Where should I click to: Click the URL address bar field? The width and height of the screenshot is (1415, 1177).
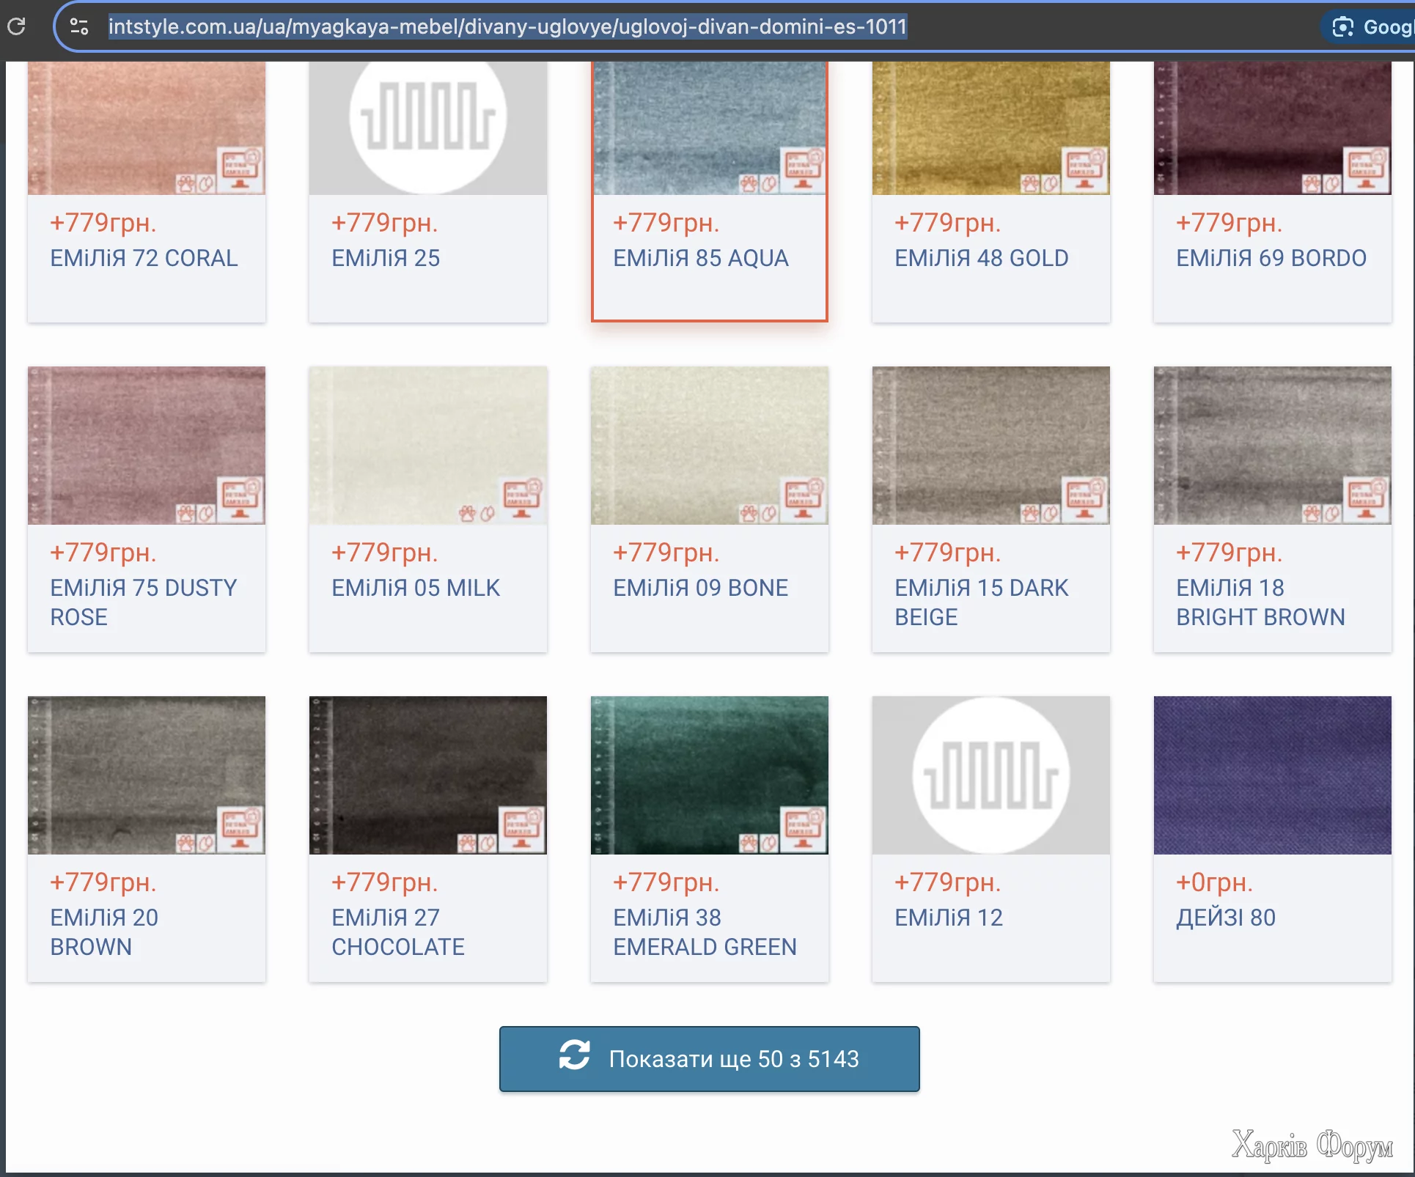click(x=507, y=27)
